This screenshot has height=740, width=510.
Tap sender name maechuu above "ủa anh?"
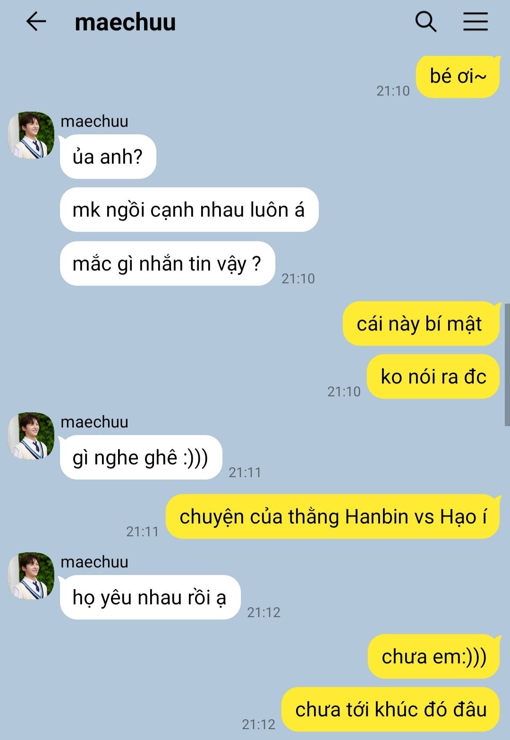click(x=94, y=121)
